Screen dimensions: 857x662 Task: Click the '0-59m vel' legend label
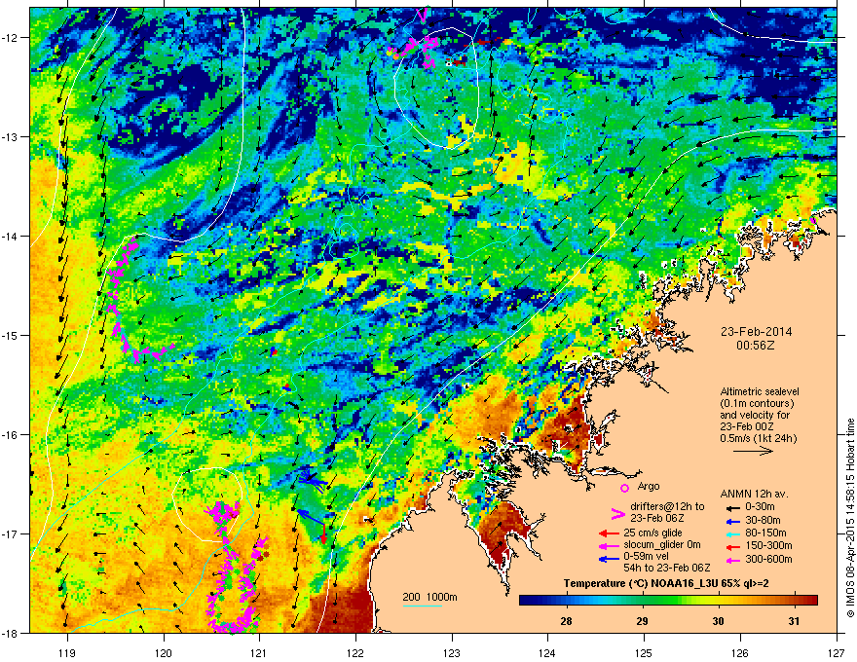(x=646, y=557)
